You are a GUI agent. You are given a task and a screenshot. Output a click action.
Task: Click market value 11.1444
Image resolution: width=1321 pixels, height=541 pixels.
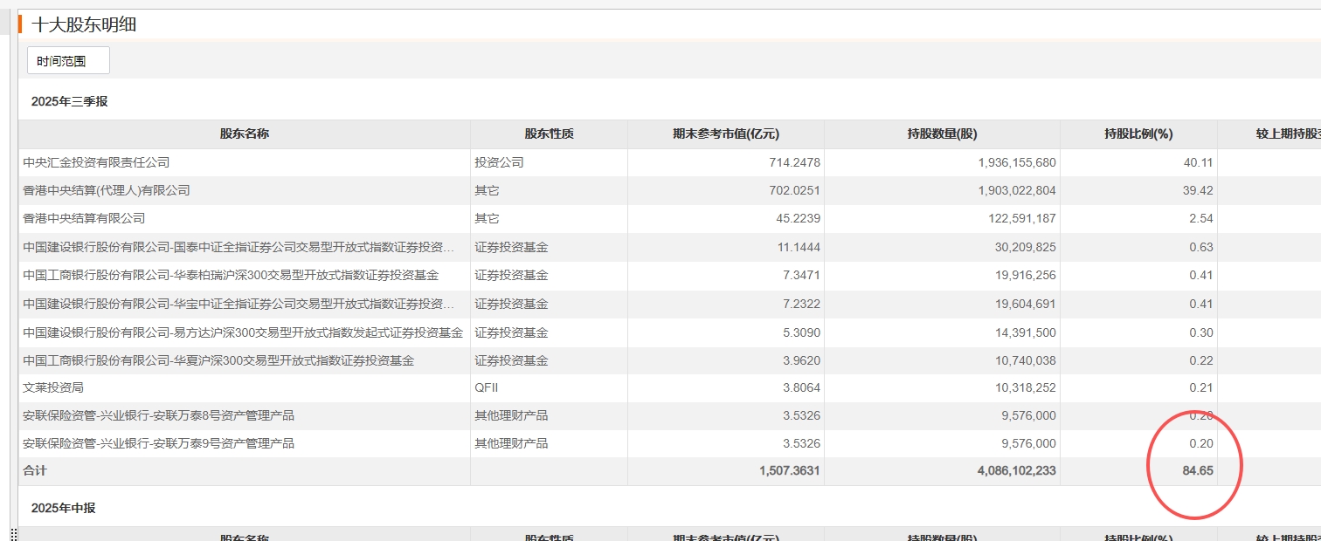point(799,247)
